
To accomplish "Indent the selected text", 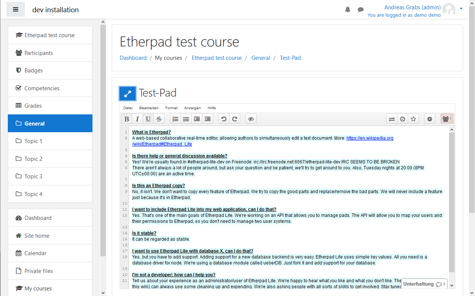I will click(197, 119).
